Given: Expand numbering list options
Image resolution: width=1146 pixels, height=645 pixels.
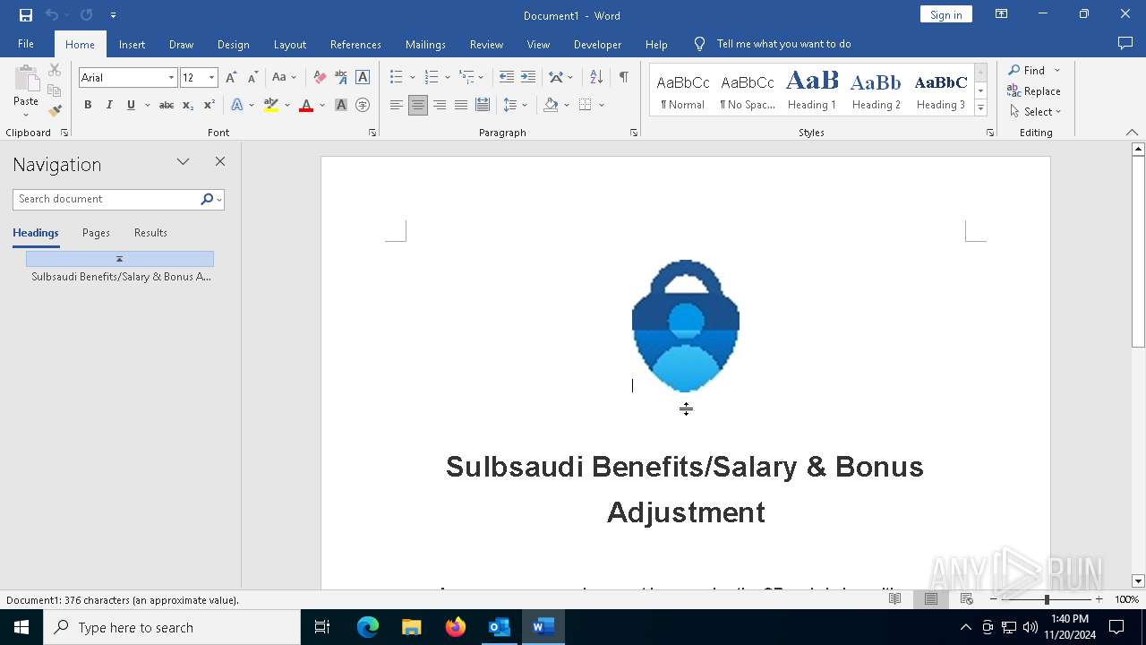Looking at the screenshot, I should click(447, 78).
